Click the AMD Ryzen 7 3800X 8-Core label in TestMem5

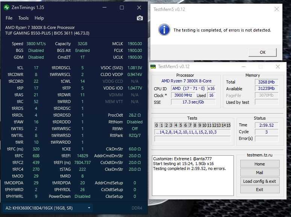click(x=186, y=81)
